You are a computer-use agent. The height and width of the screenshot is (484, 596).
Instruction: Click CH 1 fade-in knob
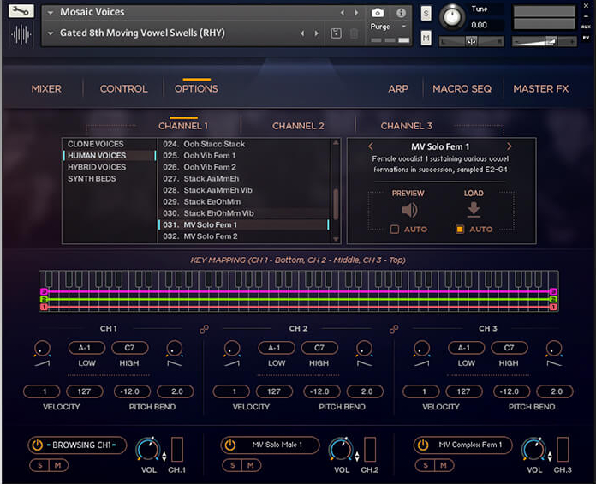pos(42,349)
